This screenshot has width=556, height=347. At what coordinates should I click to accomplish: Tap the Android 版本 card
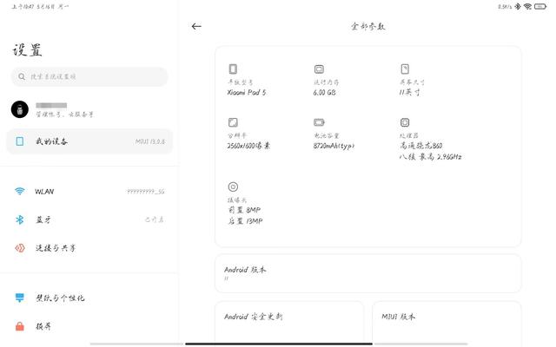(368, 273)
